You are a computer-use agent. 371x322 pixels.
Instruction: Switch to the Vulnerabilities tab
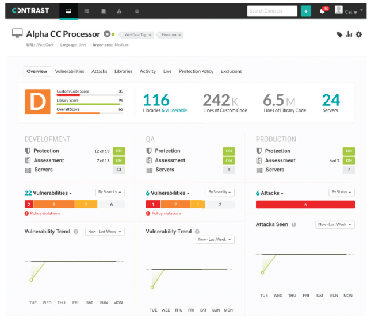point(70,72)
